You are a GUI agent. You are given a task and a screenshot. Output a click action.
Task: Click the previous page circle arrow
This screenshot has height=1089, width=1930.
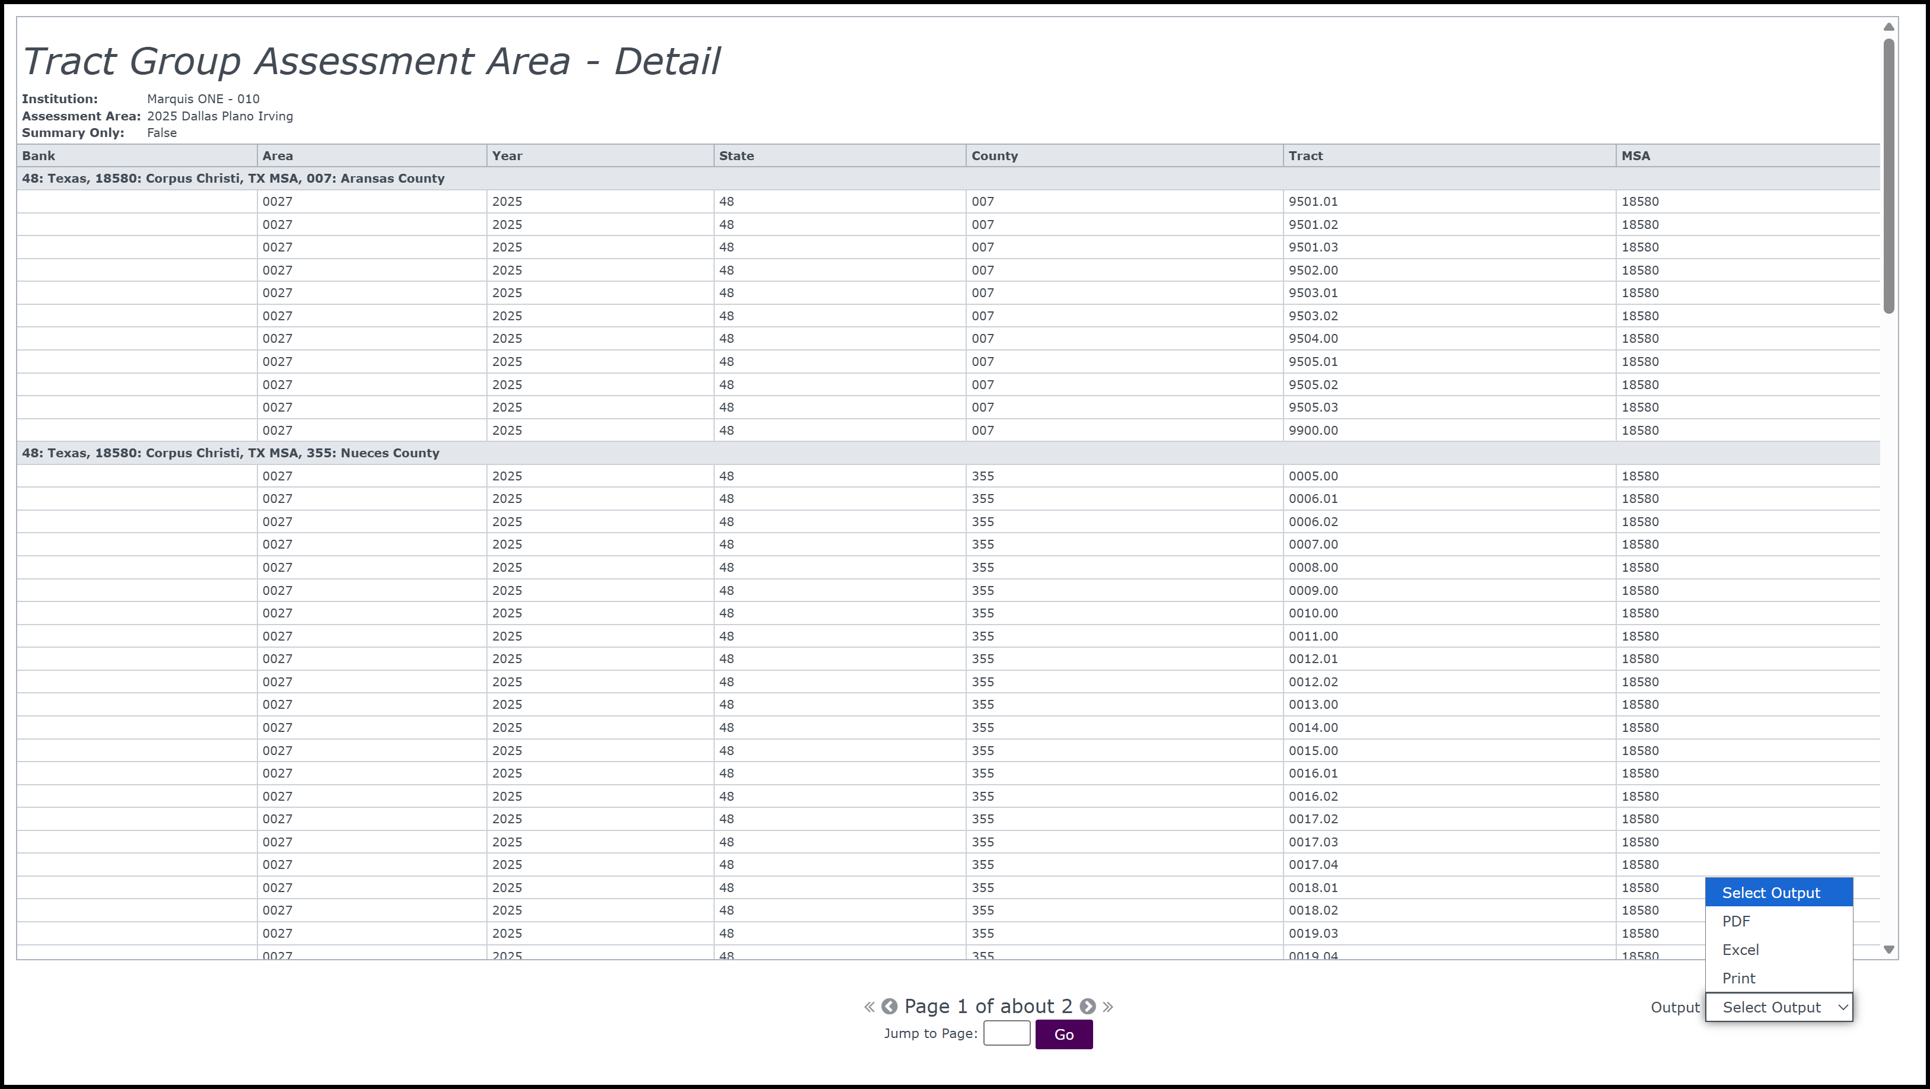(889, 1007)
